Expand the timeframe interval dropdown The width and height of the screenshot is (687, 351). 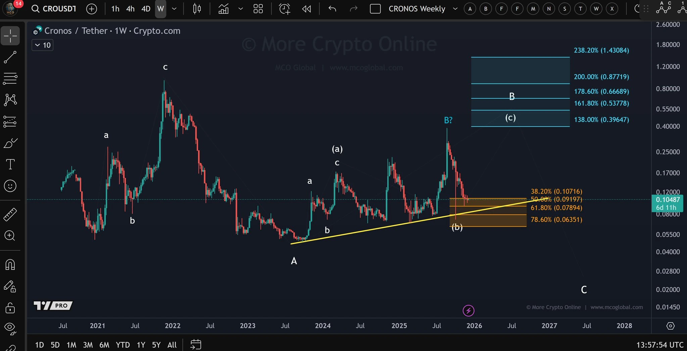click(x=174, y=9)
